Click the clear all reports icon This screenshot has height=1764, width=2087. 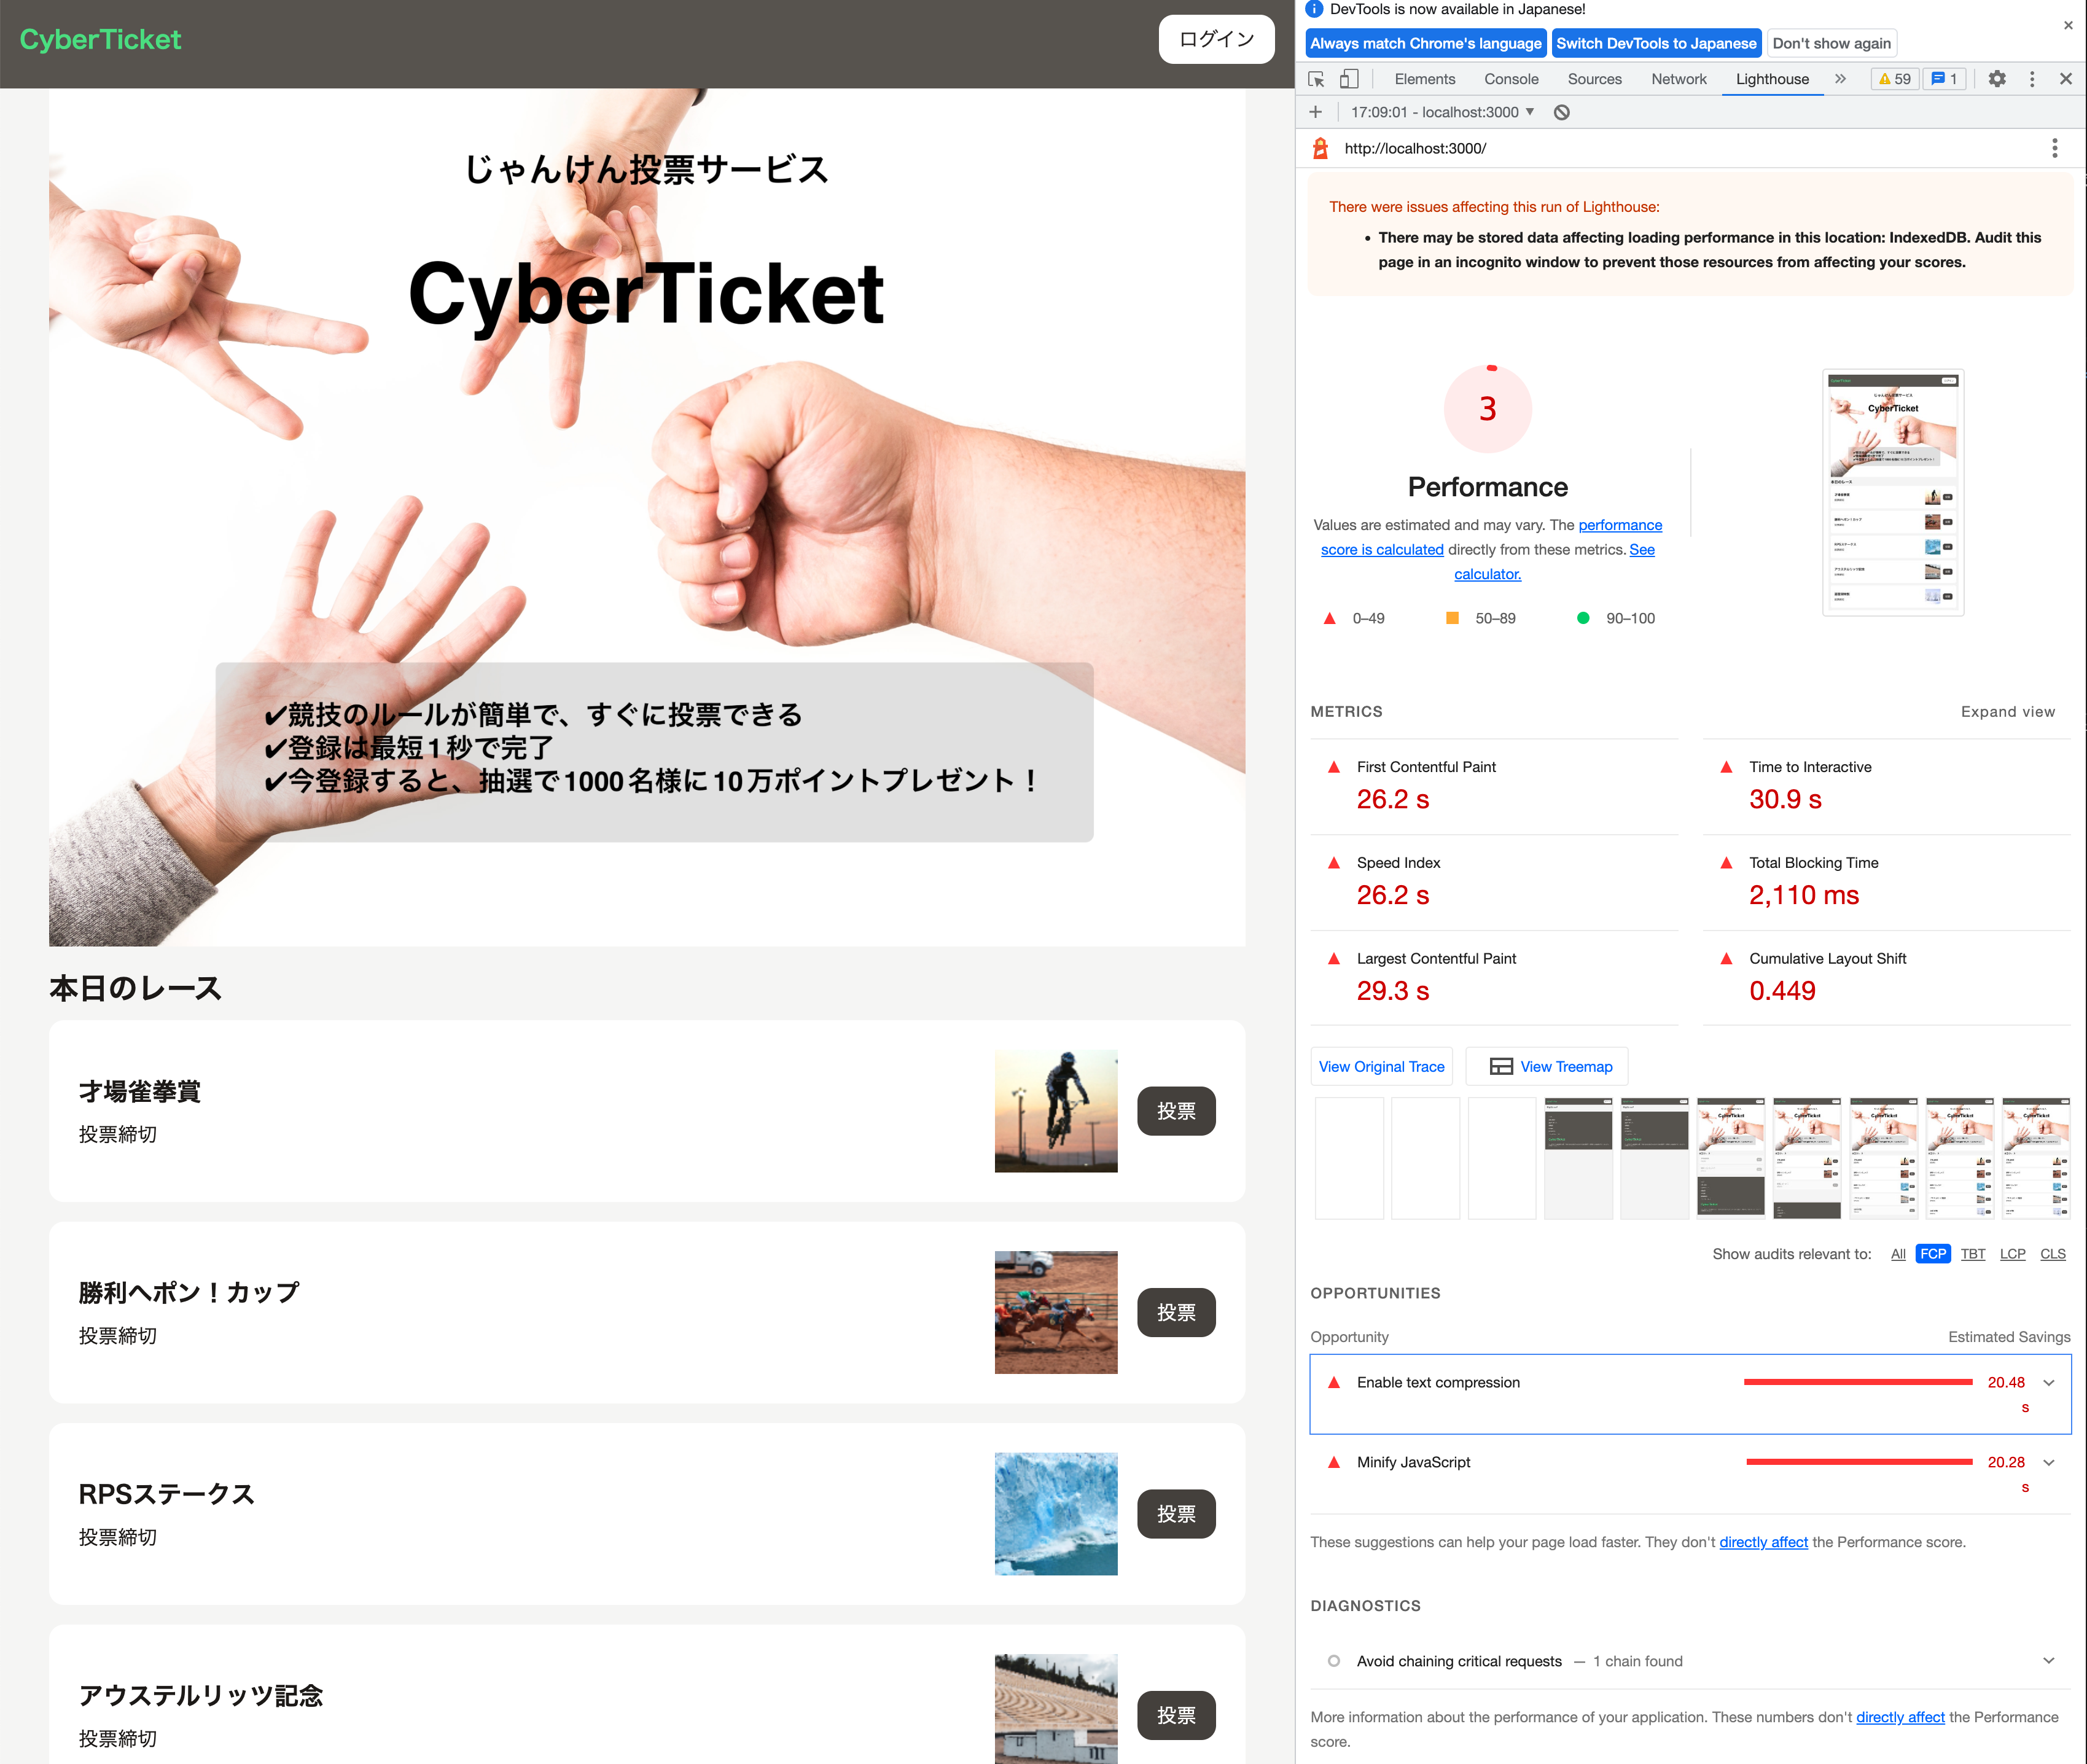click(x=1561, y=112)
